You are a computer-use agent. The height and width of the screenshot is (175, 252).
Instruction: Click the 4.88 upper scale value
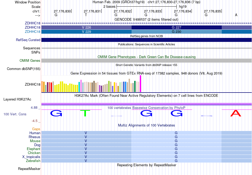(x=34, y=108)
